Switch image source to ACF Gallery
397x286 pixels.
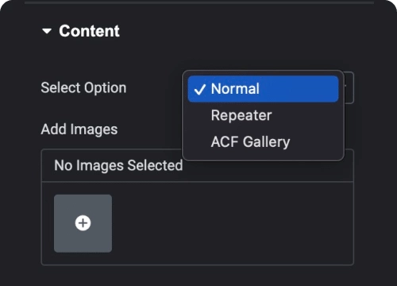click(263, 141)
